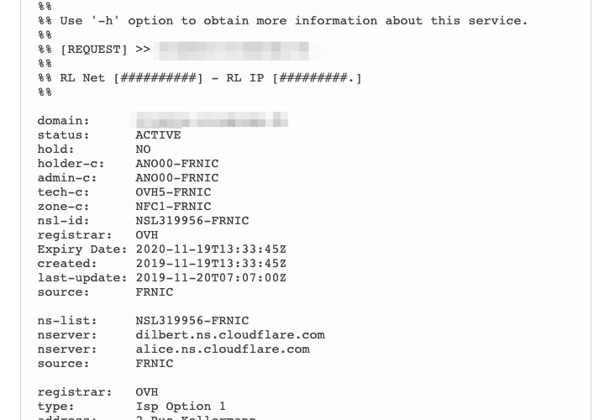Click the last-update value 2019-11-20T07:07:00Z

click(x=211, y=277)
